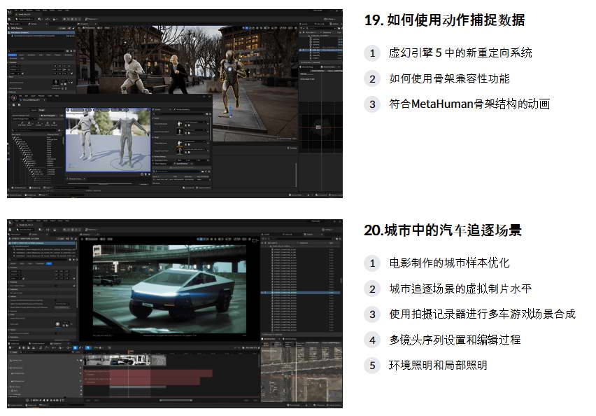This screenshot has width=596, height=416.
Task: Select lesson 虚幻引擎 5 中的新重定向系统
Action: click(x=460, y=53)
